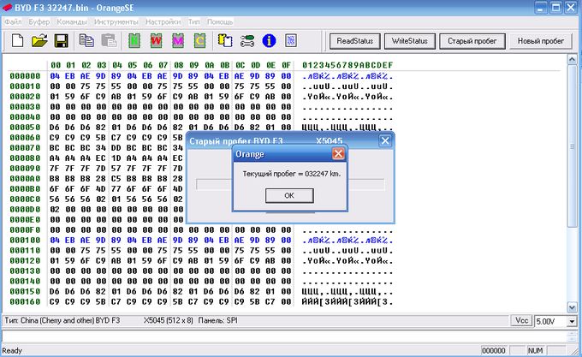Open the Файл menu

[13, 22]
